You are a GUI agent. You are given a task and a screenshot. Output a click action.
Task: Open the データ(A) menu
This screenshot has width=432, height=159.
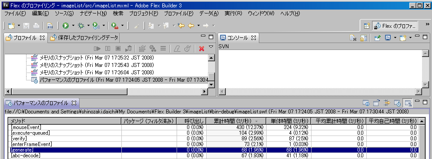209,13
